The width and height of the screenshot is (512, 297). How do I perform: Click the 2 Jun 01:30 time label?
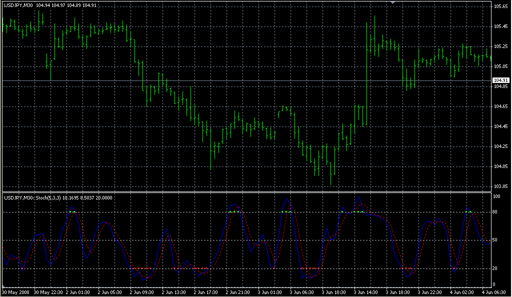79,292
